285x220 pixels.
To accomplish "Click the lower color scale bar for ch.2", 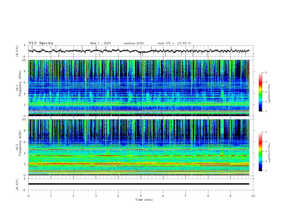I will (x=260, y=151).
